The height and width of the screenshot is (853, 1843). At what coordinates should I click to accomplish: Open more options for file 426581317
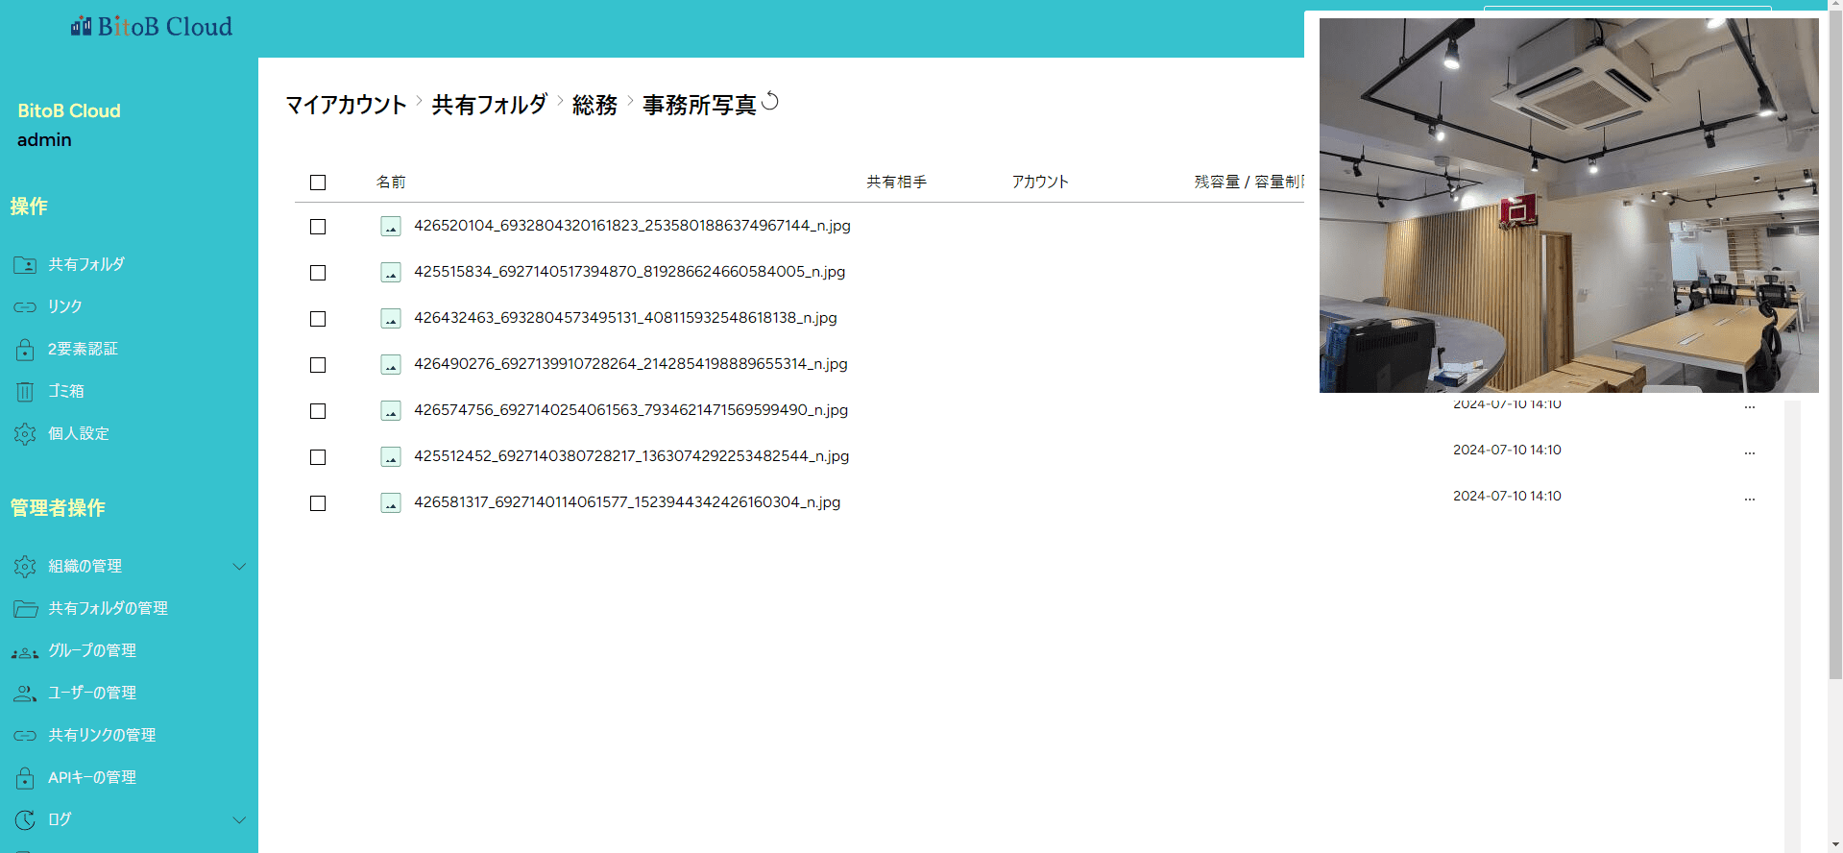click(1750, 499)
